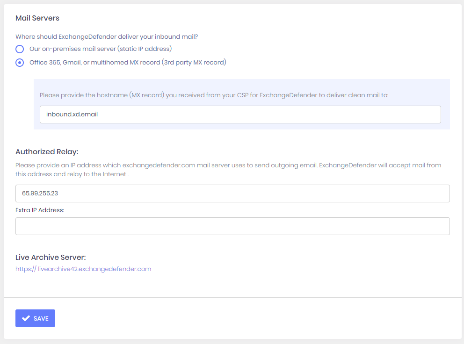Click the on-premises static IP label text

tap(101, 49)
